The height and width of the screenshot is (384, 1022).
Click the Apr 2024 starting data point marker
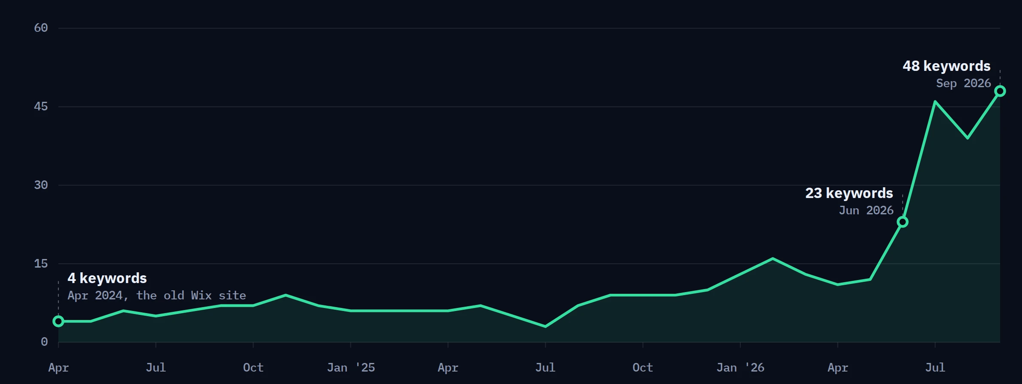[58, 321]
